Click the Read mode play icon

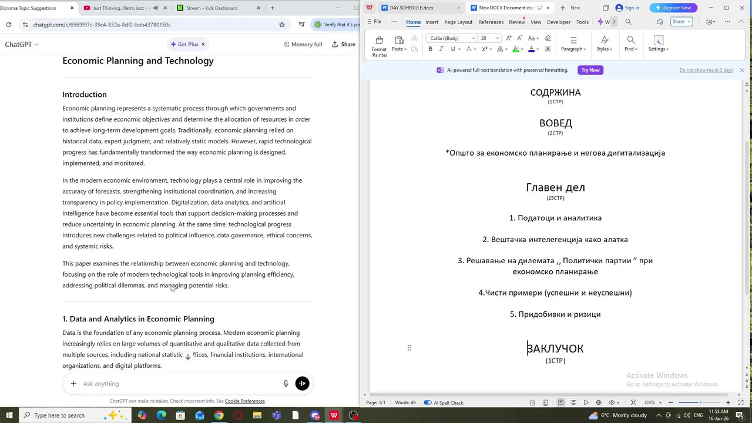586,402
